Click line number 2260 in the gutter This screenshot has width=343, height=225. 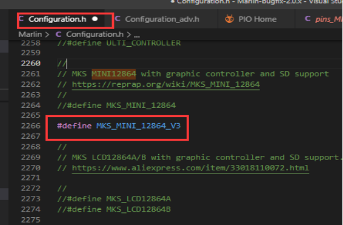(x=31, y=63)
